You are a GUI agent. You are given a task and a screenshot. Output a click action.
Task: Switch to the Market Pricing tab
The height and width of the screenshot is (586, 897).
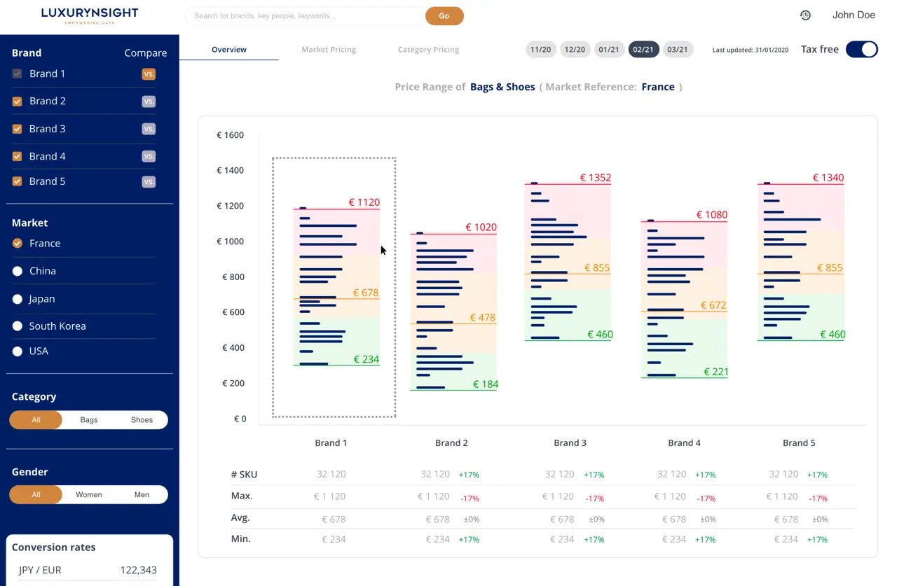pos(329,50)
